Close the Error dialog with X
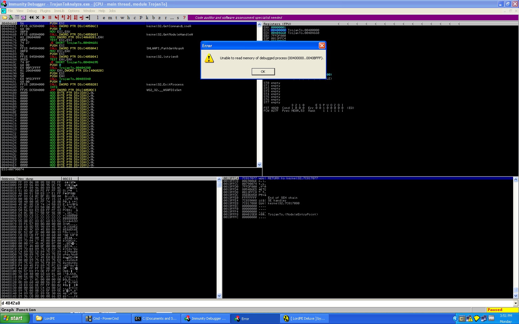Image resolution: width=519 pixels, height=324 pixels. (x=322, y=46)
